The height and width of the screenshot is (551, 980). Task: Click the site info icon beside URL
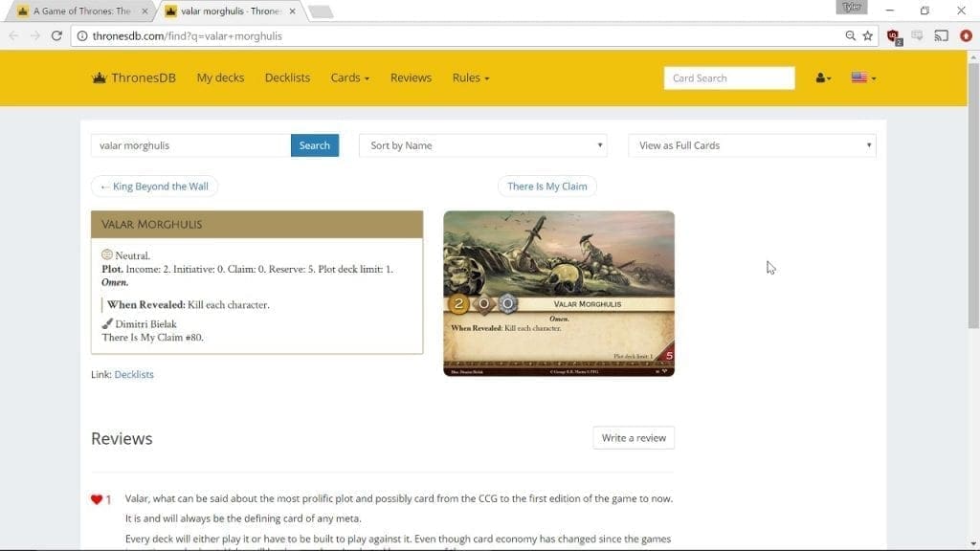(82, 36)
